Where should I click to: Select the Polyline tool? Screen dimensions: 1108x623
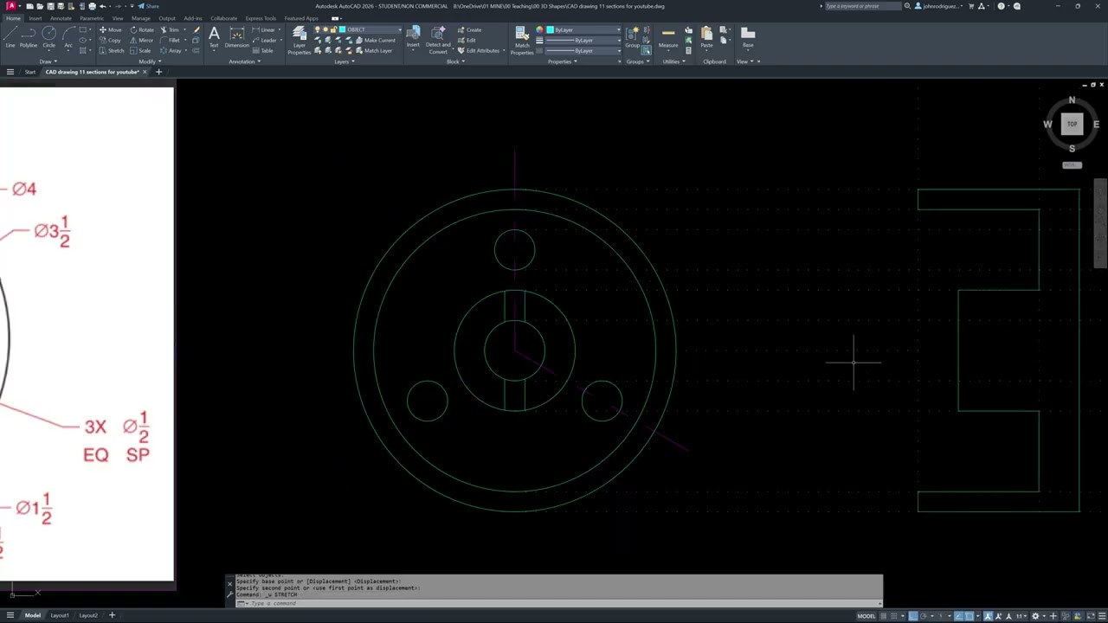29,36
